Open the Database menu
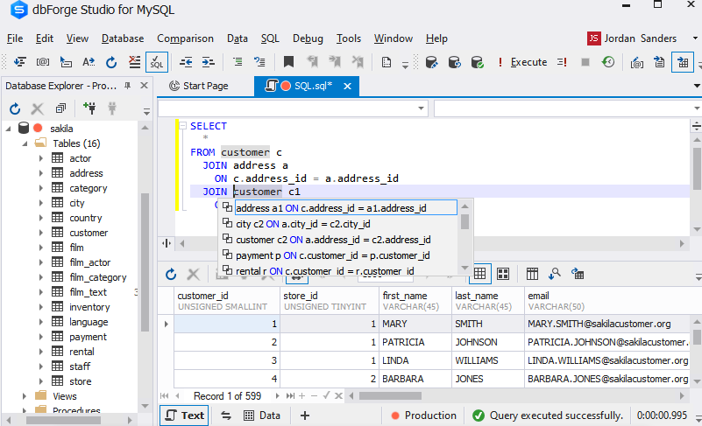 tap(123, 38)
